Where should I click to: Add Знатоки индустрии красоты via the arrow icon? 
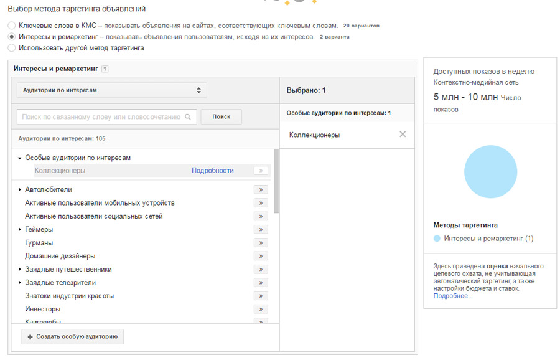pos(261,295)
